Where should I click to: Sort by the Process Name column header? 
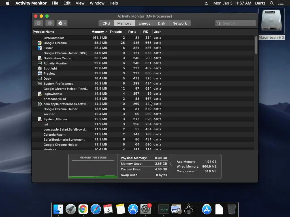(x=61, y=32)
